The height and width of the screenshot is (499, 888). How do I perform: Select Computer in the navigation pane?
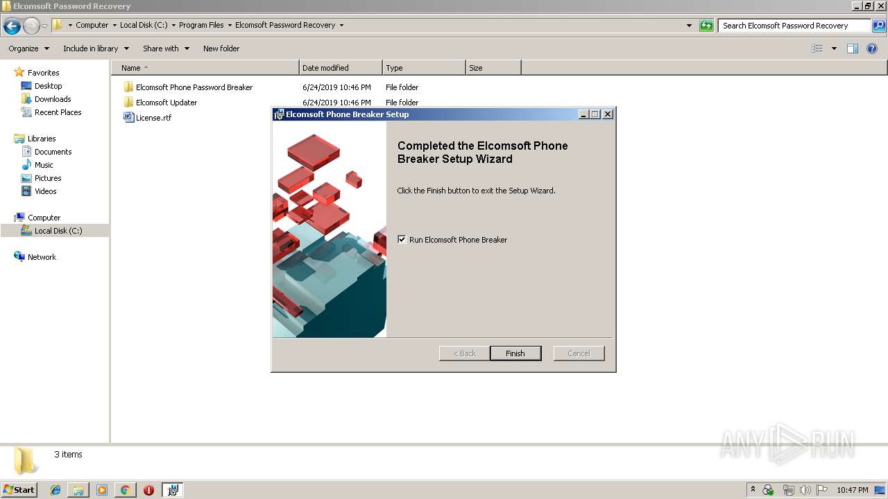(37, 218)
